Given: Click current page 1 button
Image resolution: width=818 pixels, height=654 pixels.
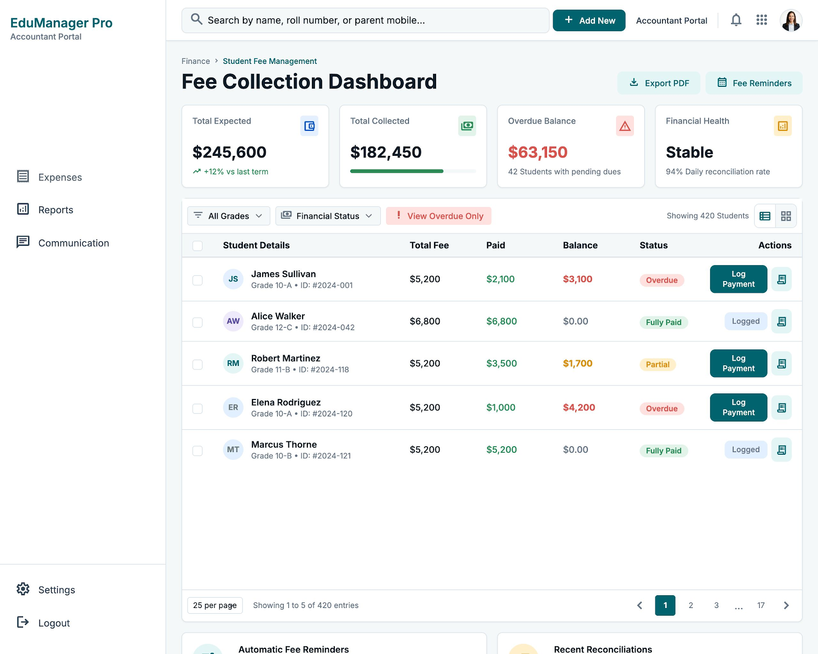Looking at the screenshot, I should [x=665, y=605].
